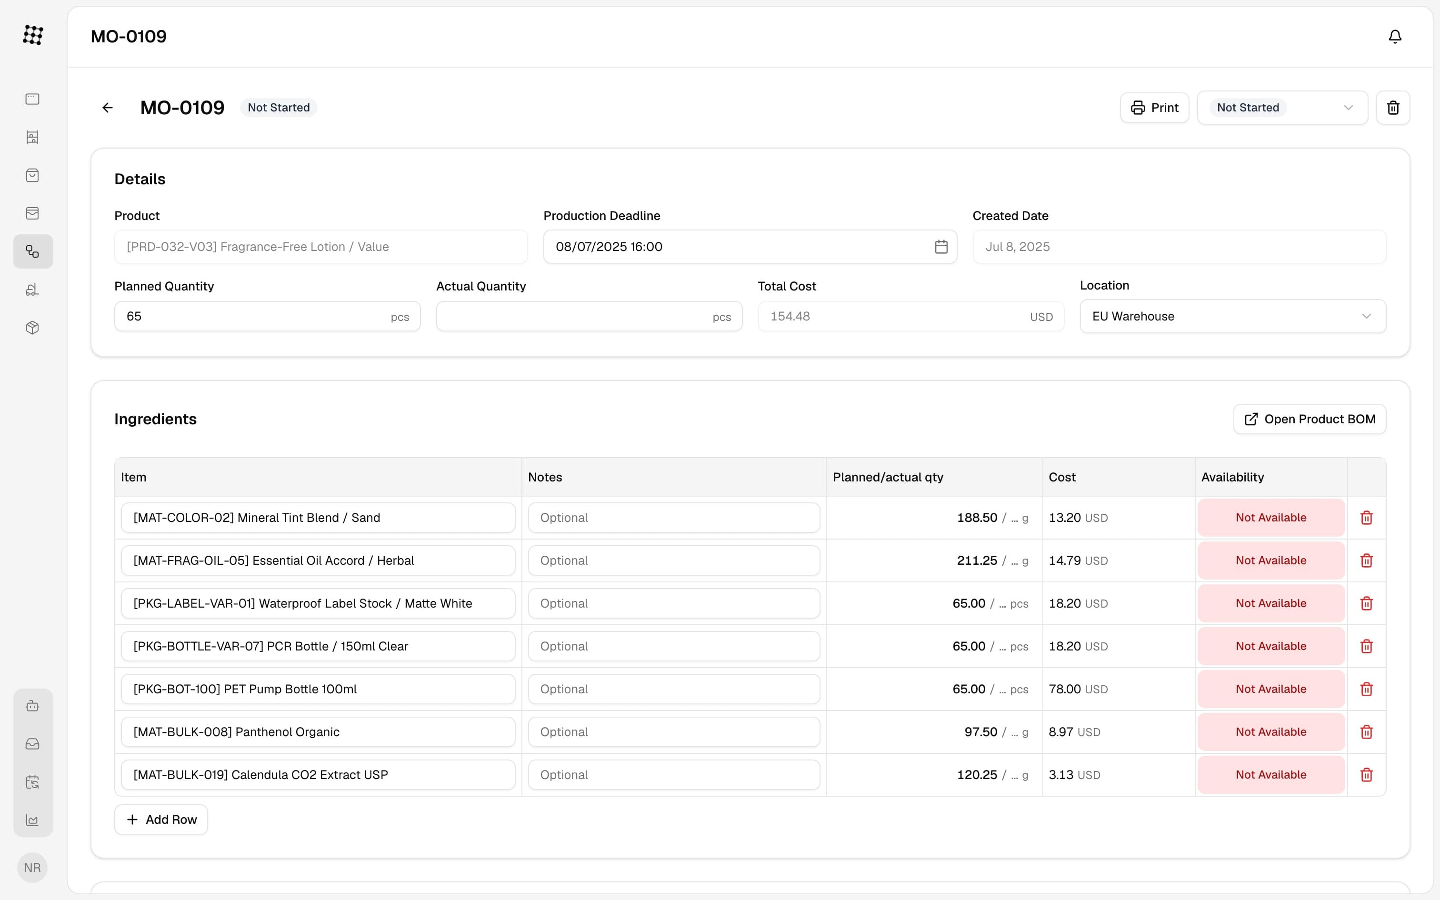Delete the Waterproof Label Stock row

[1366, 604]
